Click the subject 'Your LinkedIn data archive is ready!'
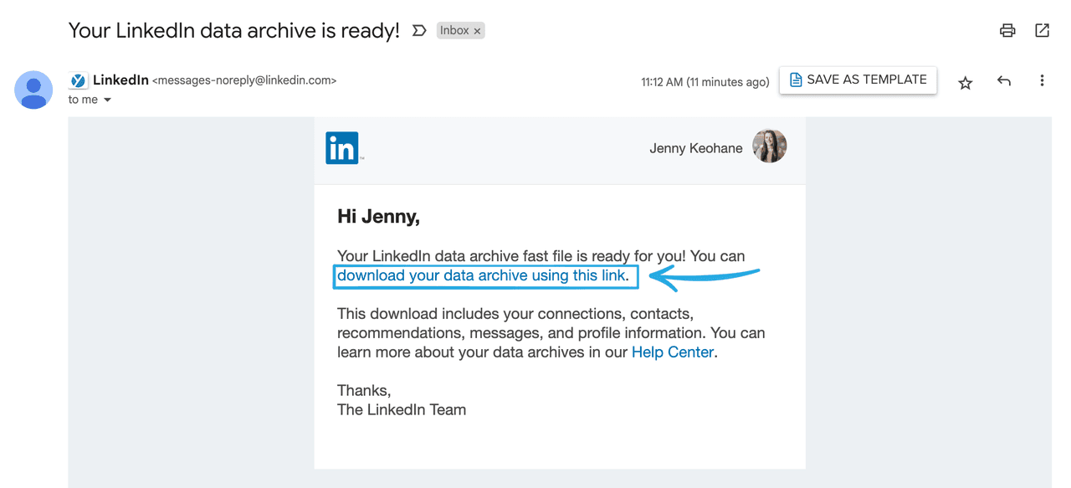This screenshot has width=1071, height=488. click(234, 31)
